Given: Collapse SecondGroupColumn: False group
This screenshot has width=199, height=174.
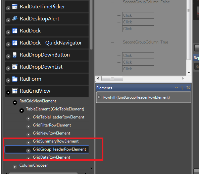Looking at the screenshot, I should (112, 2).
